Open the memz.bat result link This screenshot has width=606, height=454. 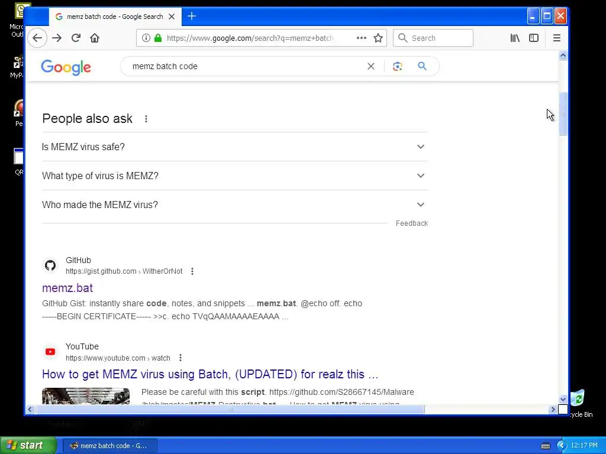(x=67, y=288)
